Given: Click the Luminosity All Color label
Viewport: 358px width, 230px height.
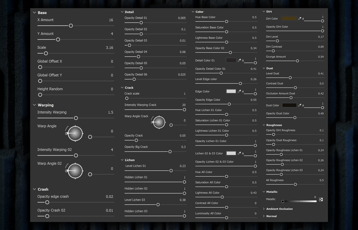Looking at the screenshot, I should click(x=208, y=213).
